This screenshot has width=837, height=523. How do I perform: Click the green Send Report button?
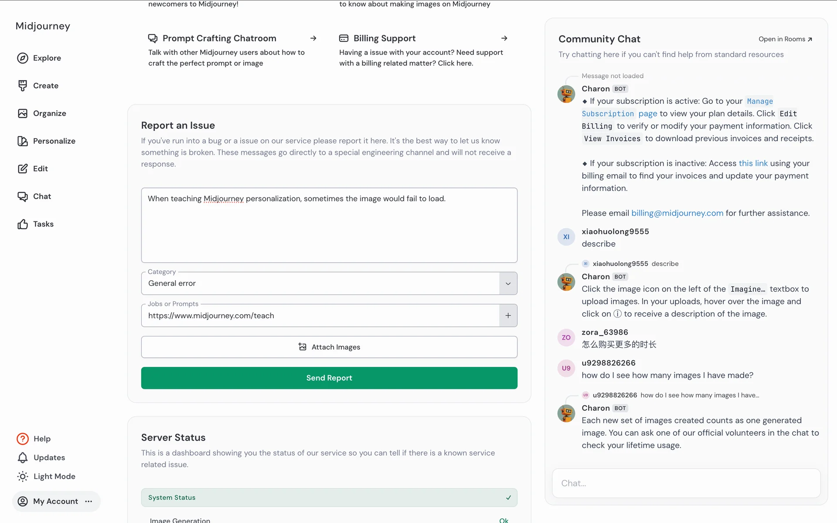[x=329, y=378]
